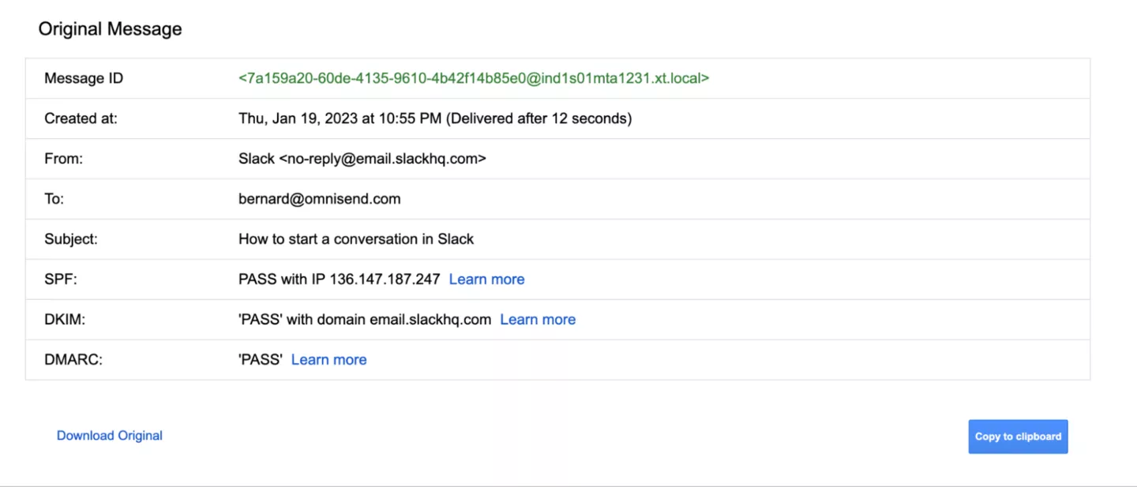Click the Message ID label
The height and width of the screenshot is (487, 1137).
point(84,78)
